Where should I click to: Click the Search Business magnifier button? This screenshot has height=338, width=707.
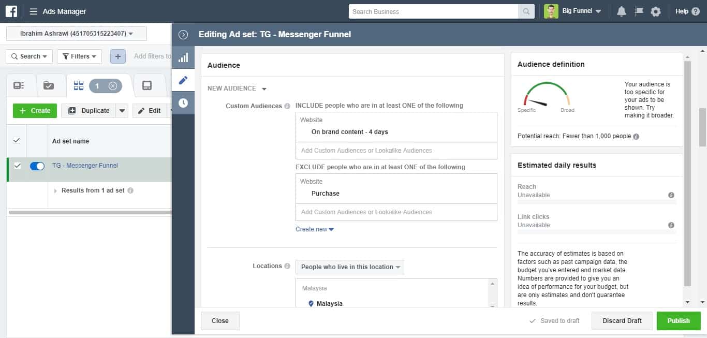[x=526, y=11]
